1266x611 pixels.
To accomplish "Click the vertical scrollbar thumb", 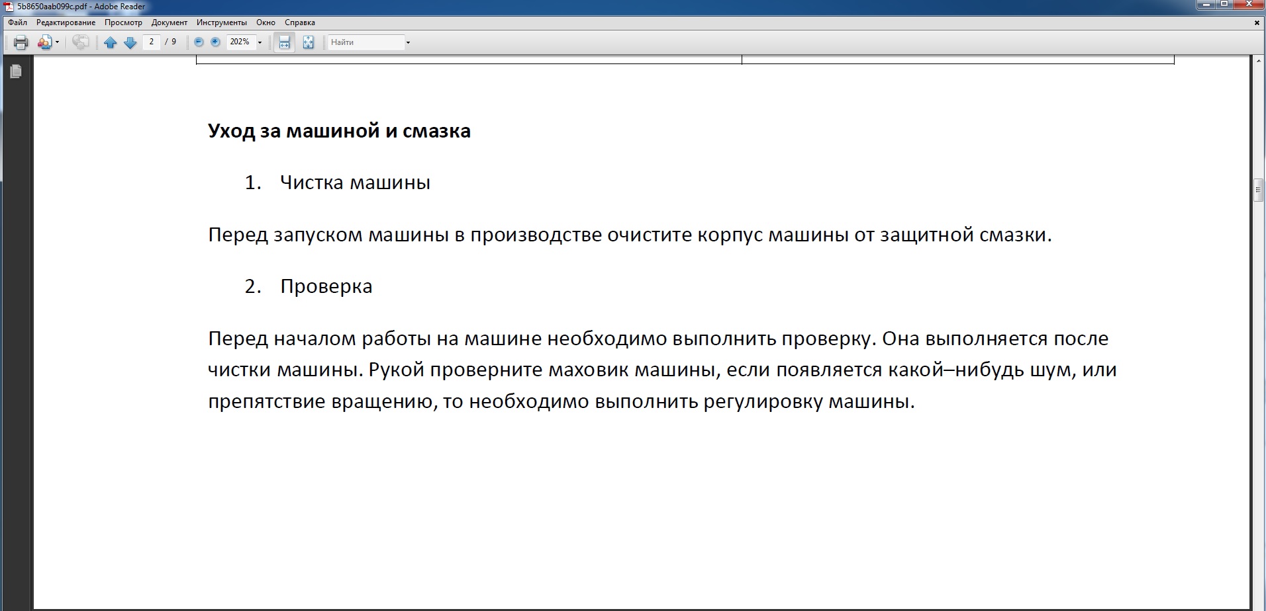I will (x=1259, y=190).
